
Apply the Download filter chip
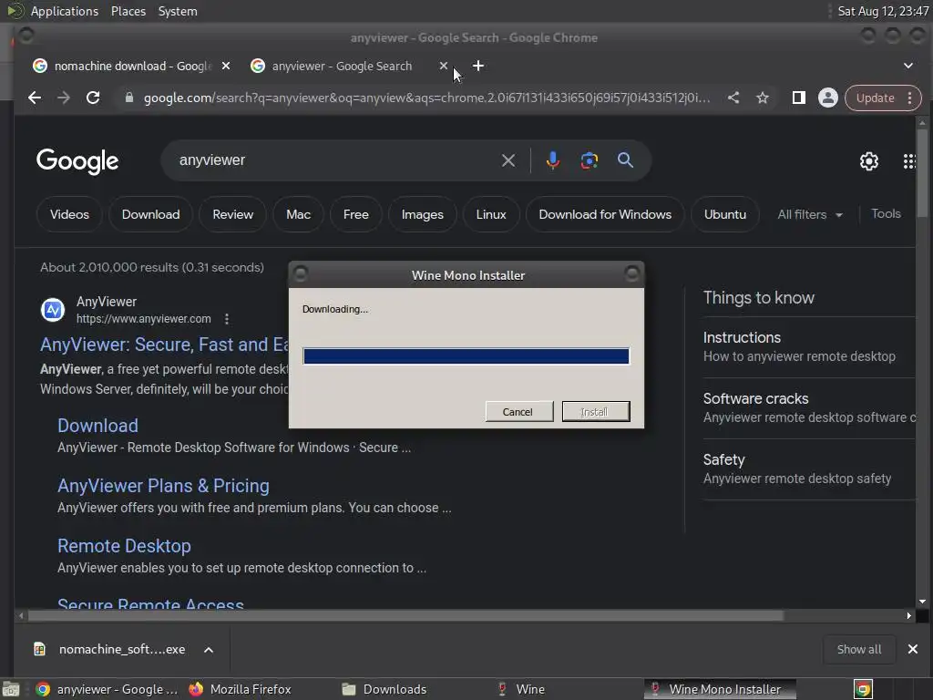(150, 214)
